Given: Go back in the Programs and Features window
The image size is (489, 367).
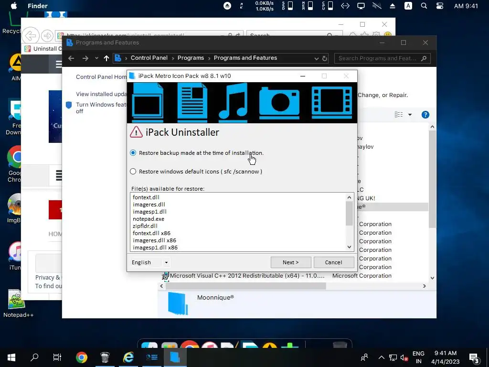Looking at the screenshot, I should coord(71,58).
